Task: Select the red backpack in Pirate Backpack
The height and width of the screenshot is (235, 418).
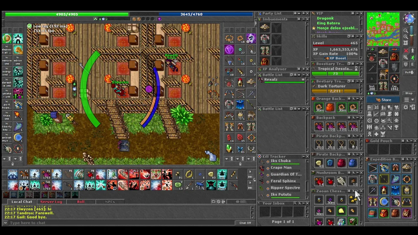Action: tap(341, 163)
